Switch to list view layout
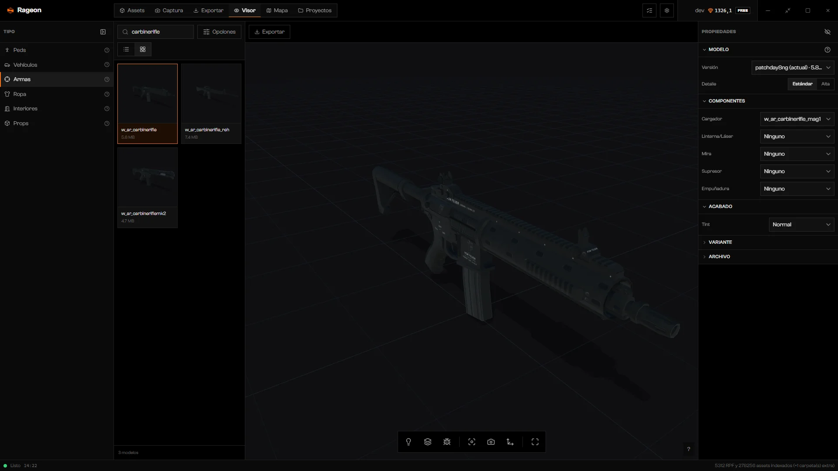The width and height of the screenshot is (838, 471). click(x=126, y=49)
